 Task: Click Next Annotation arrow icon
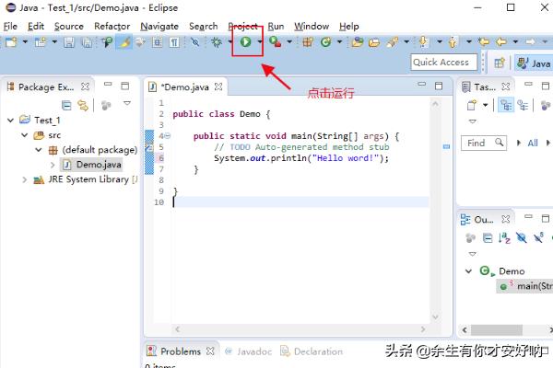click(x=423, y=42)
